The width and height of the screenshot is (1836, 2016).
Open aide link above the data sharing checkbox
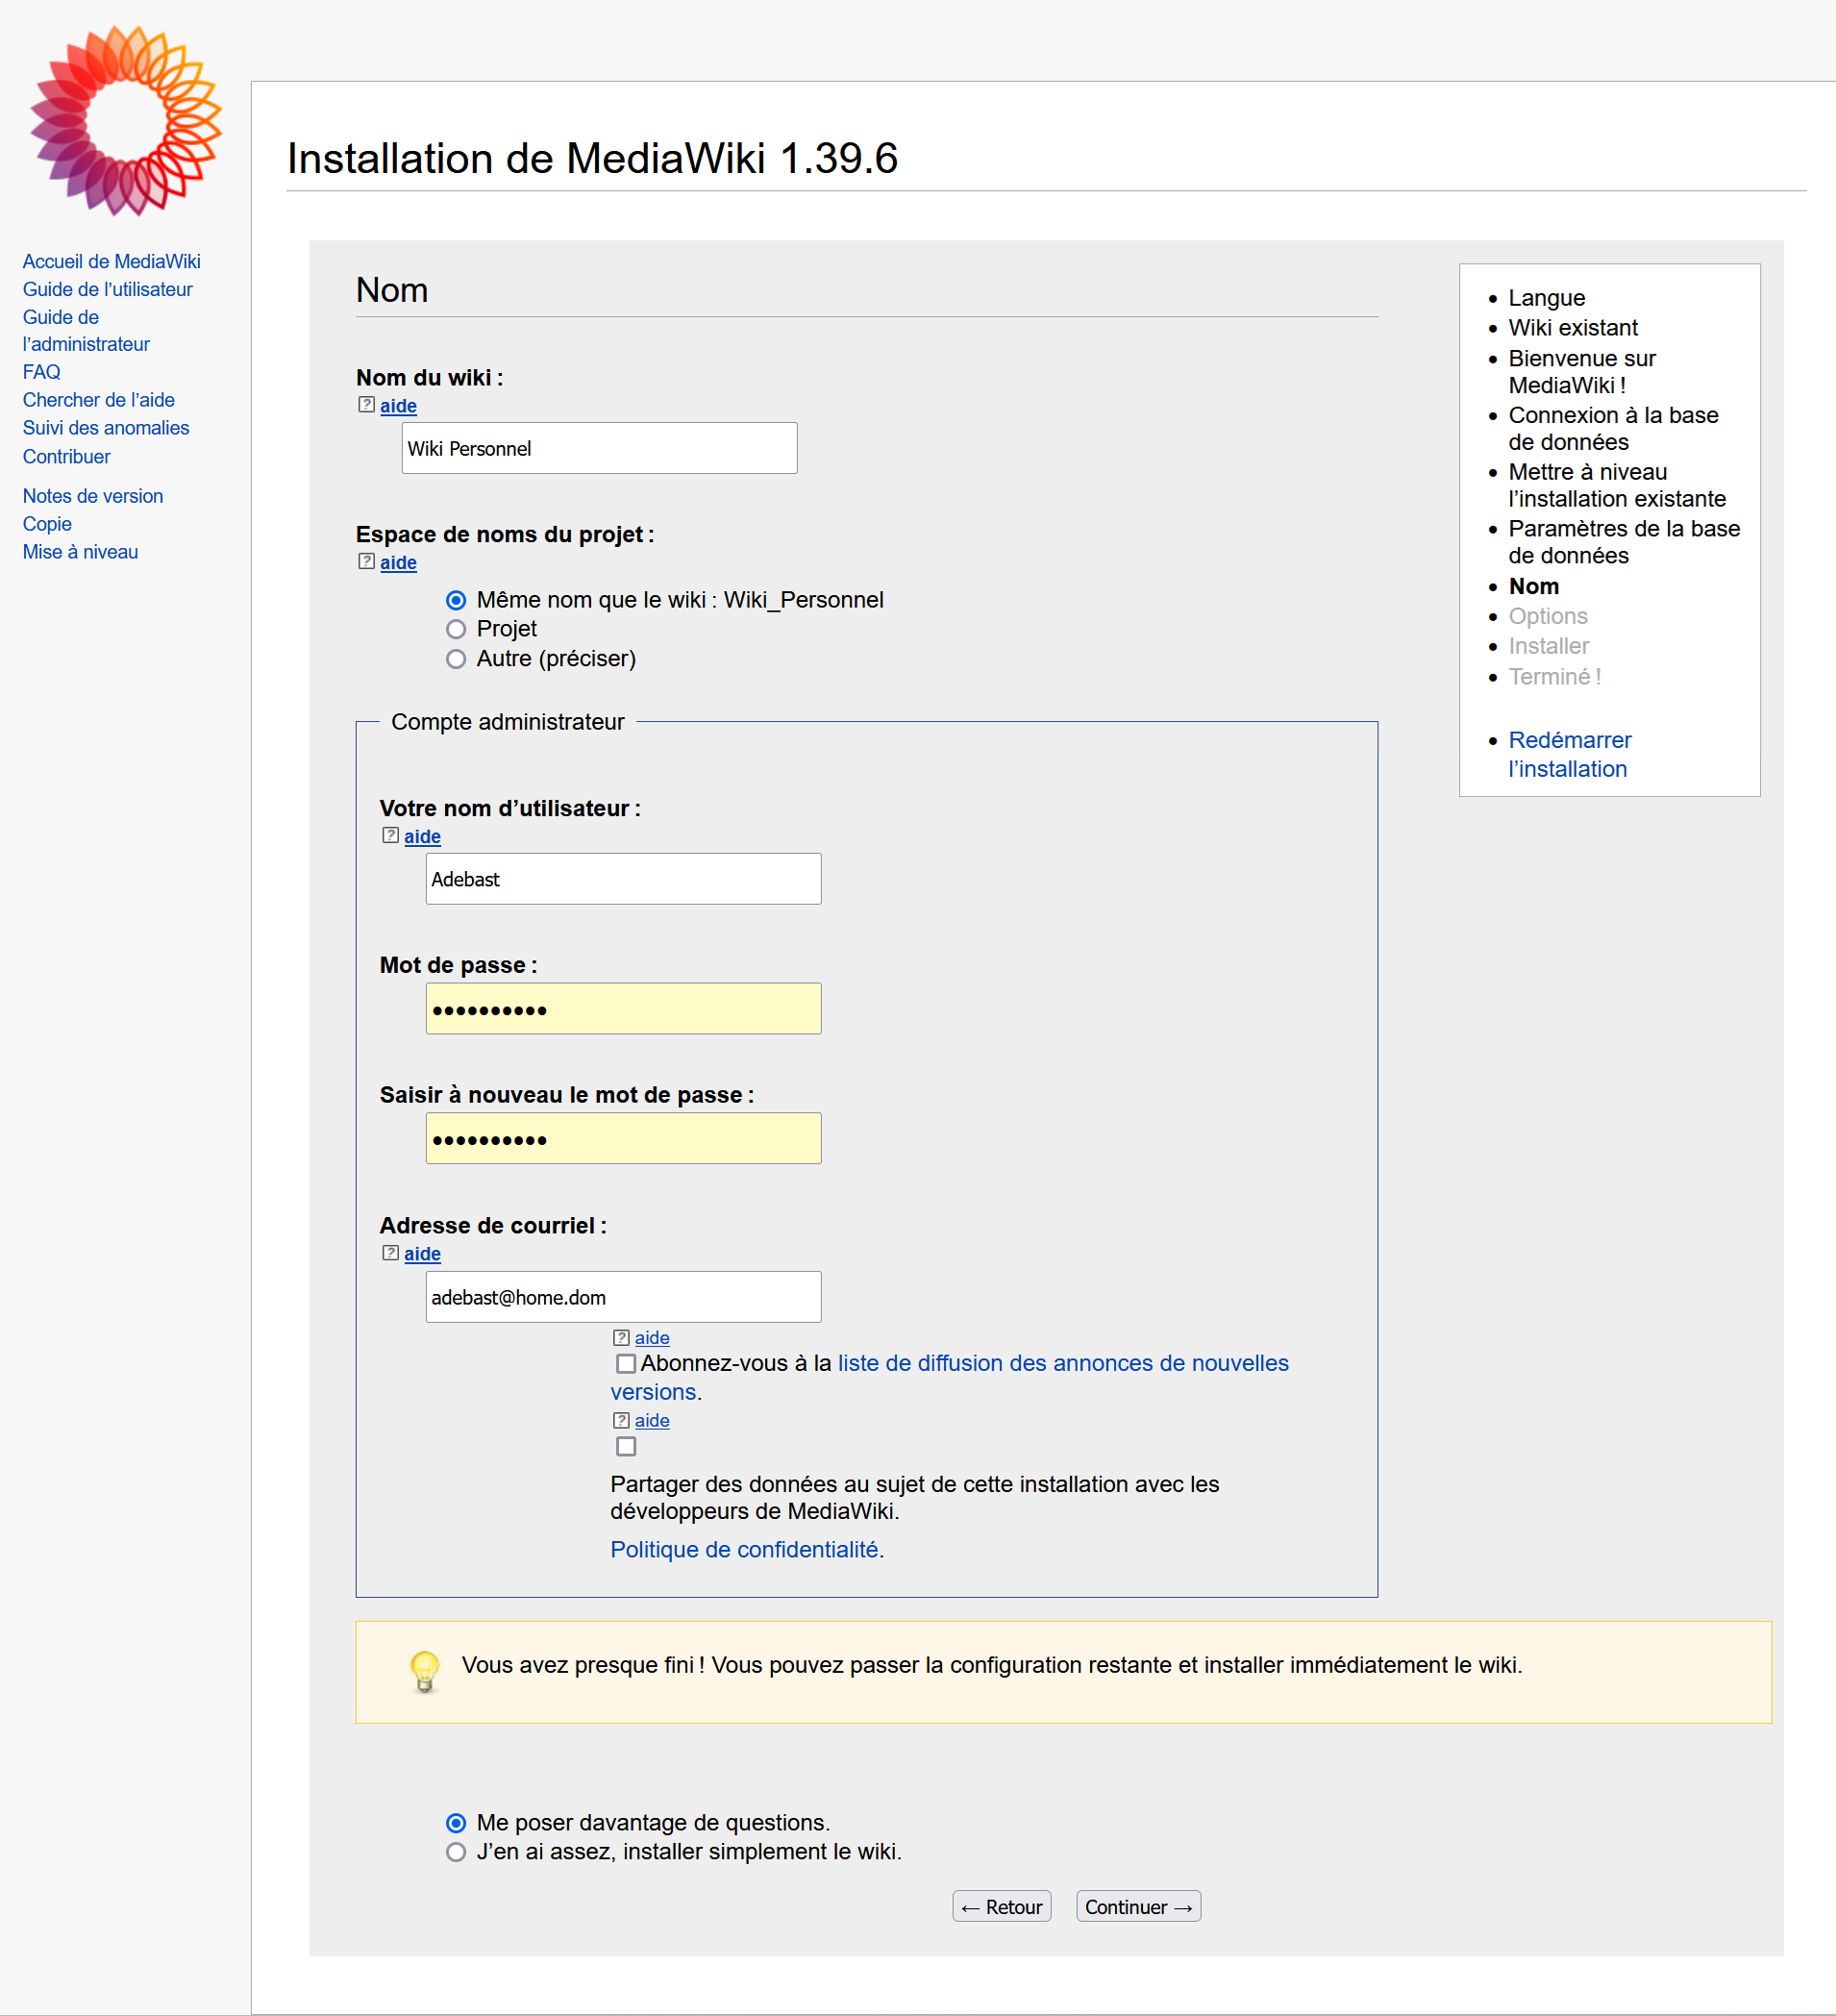(652, 1421)
